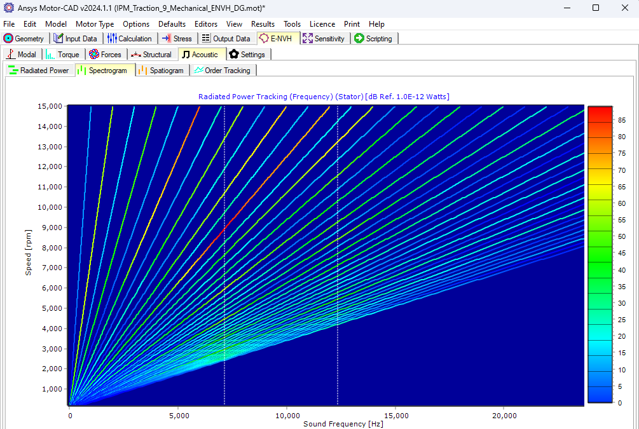
Task: Open the E-NVH Settings gear tab
Action: (x=249, y=54)
